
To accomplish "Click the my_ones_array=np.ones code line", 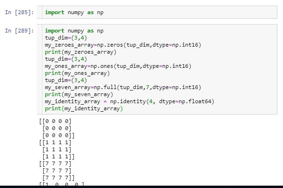I will [118, 66].
